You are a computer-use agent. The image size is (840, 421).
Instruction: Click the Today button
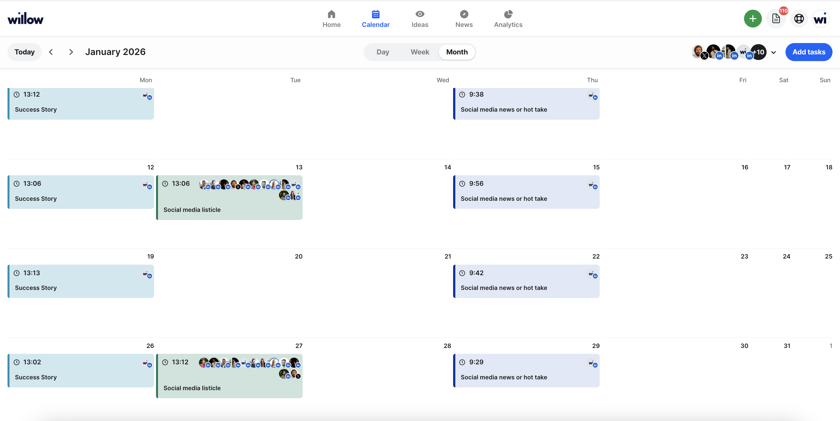(24, 52)
